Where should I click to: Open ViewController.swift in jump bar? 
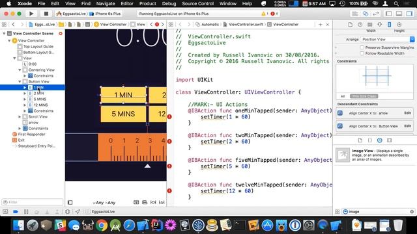pos(243,25)
